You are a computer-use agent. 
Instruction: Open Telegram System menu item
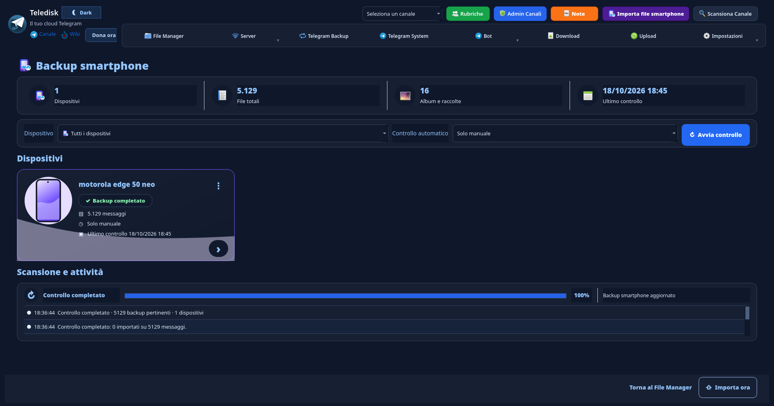coord(404,36)
